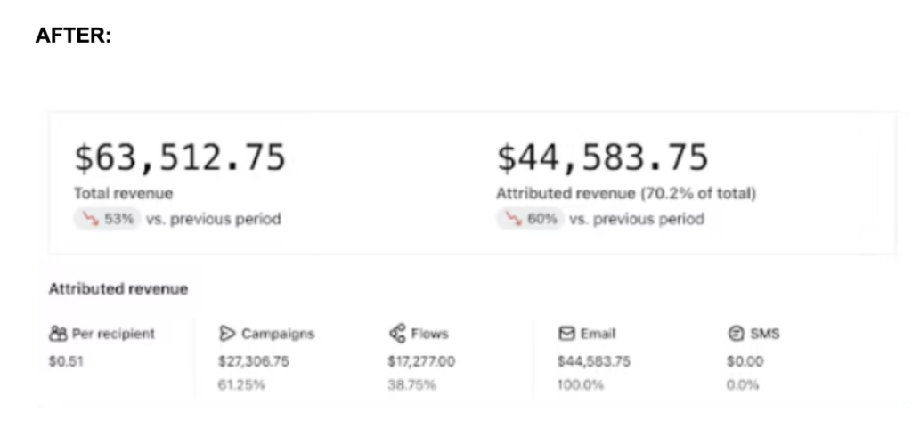Select the $63,512.75 total revenue figure
The image size is (912, 444).
180,157
